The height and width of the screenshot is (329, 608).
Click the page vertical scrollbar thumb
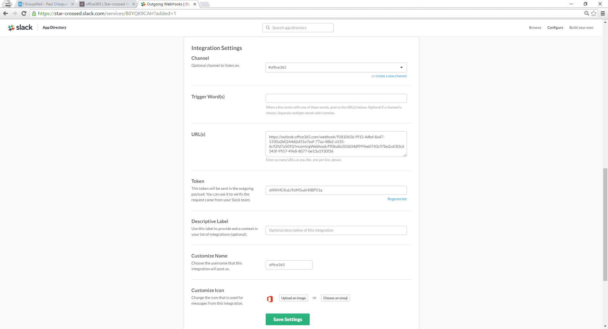pyautogui.click(x=605, y=225)
